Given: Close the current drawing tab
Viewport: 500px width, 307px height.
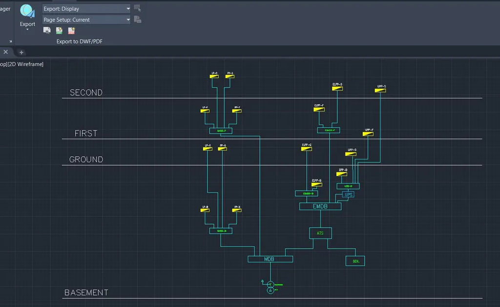Looking at the screenshot, I should tap(6, 52).
